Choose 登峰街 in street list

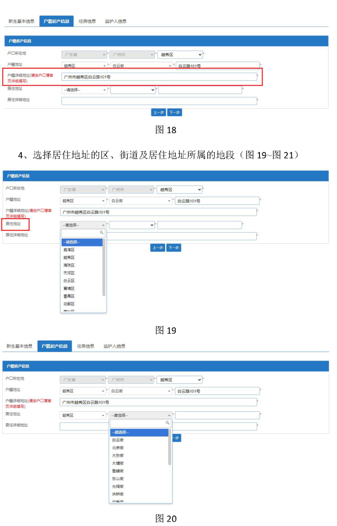(139, 471)
